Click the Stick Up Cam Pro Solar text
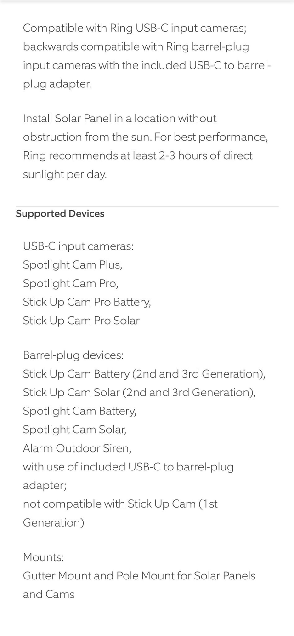294x636 pixels. (x=81, y=321)
